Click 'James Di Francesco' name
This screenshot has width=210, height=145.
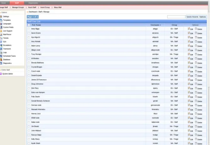[x=39, y=80]
